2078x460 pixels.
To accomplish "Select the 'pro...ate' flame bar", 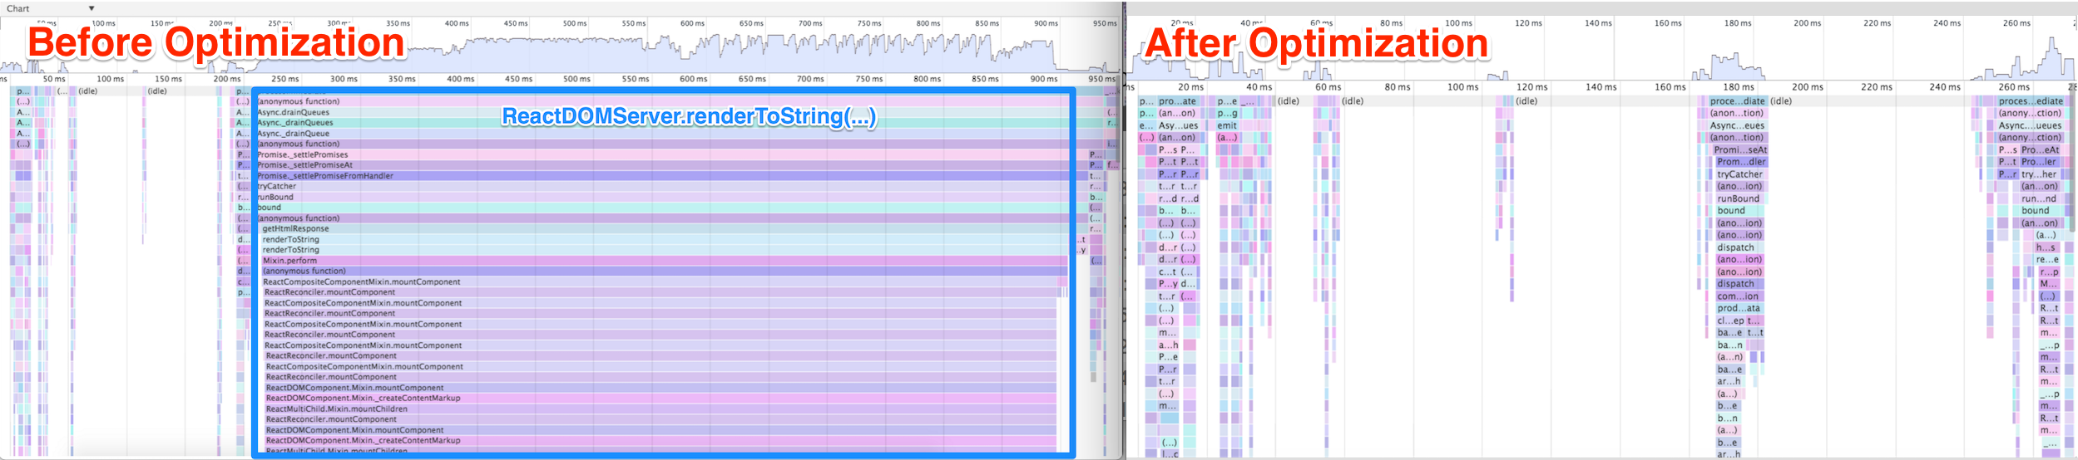I will click(x=1178, y=101).
